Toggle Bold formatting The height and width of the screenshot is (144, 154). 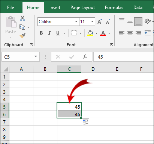[41, 33]
